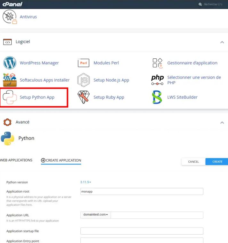Click the Application startup file field
The image size is (228, 243).
[142, 231]
